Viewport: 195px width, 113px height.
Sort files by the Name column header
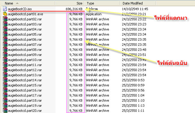point(9,3)
